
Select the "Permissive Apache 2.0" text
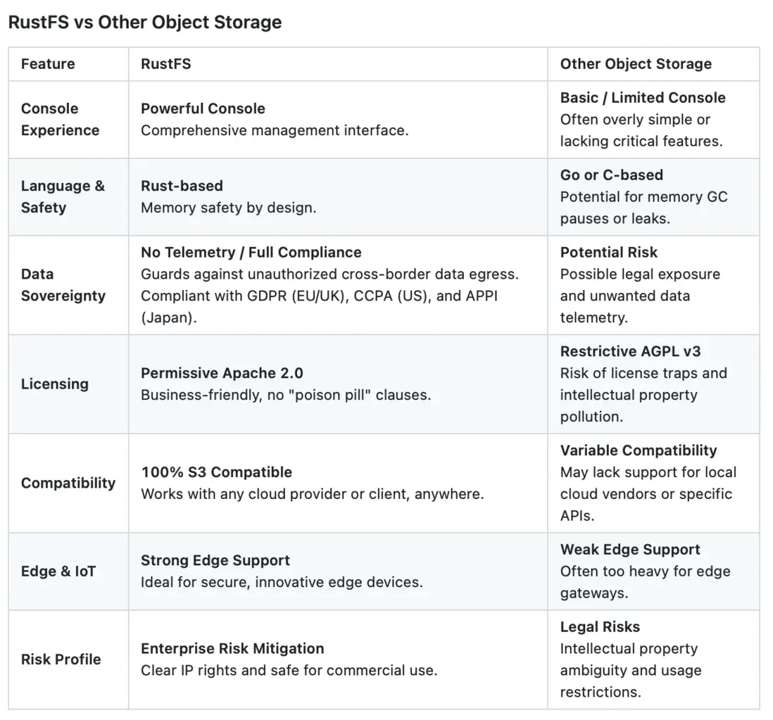point(222,373)
